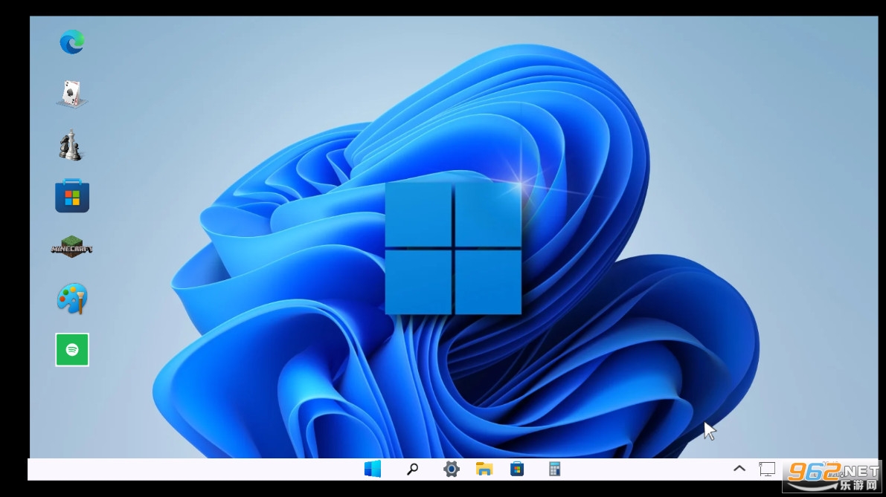Launch the Solitaire card game shortcut
This screenshot has width=886, height=497.
[x=72, y=94]
